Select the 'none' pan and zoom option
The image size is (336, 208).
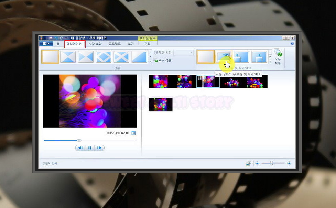coord(206,57)
